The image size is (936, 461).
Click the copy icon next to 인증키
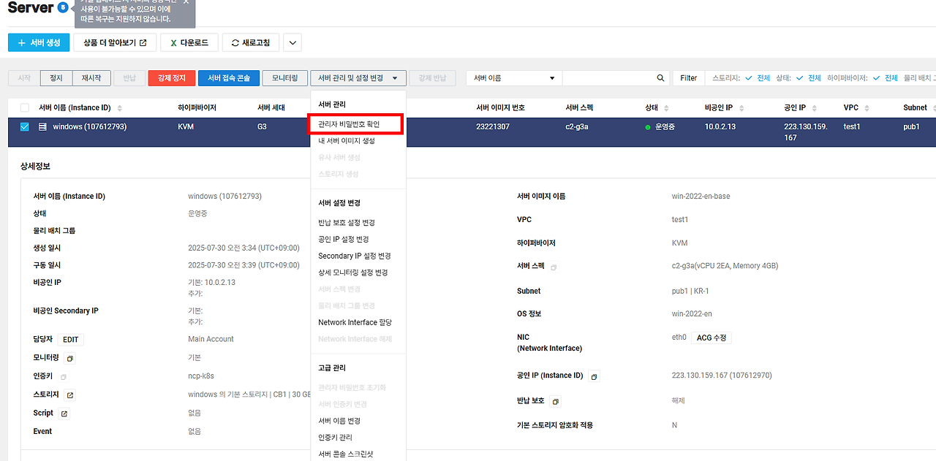pyautogui.click(x=64, y=377)
